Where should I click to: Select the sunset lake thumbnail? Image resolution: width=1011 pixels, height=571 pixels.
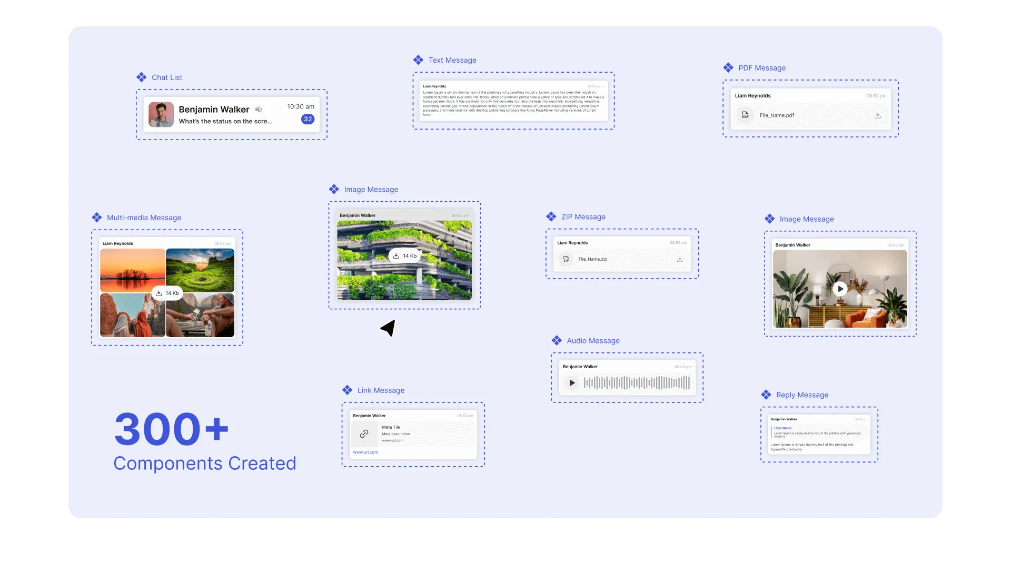point(133,270)
